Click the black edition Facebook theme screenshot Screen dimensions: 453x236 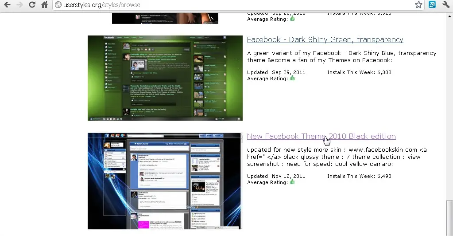click(165, 181)
